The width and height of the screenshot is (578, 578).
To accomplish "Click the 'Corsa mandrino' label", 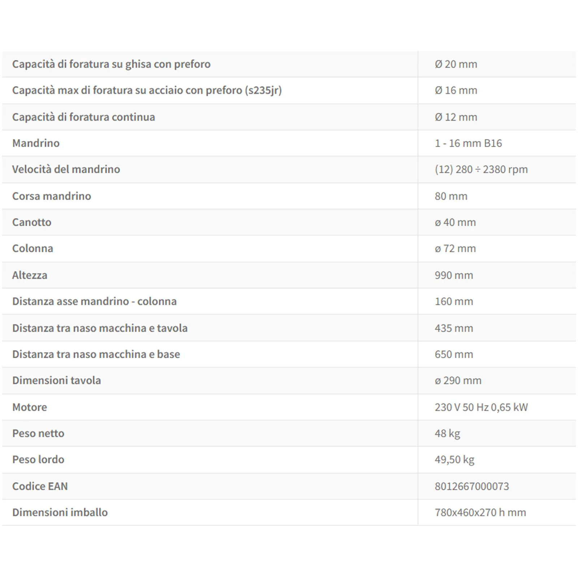I will (x=52, y=196).
